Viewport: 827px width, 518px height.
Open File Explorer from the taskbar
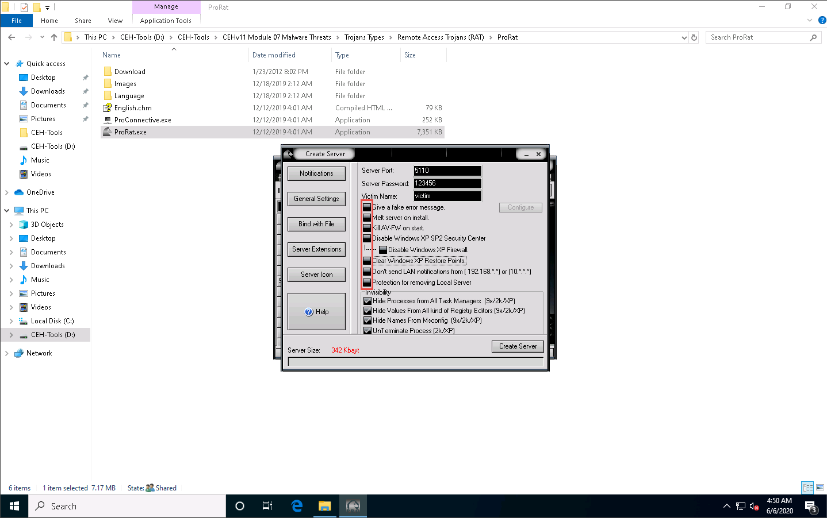pyautogui.click(x=325, y=506)
